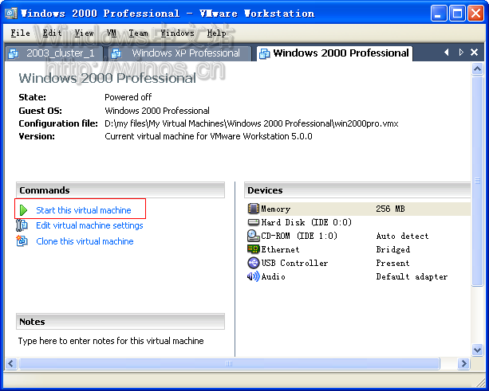Image resolution: width=489 pixels, height=391 pixels.
Task: Select the Hard Disk drive icon
Action: (x=253, y=222)
